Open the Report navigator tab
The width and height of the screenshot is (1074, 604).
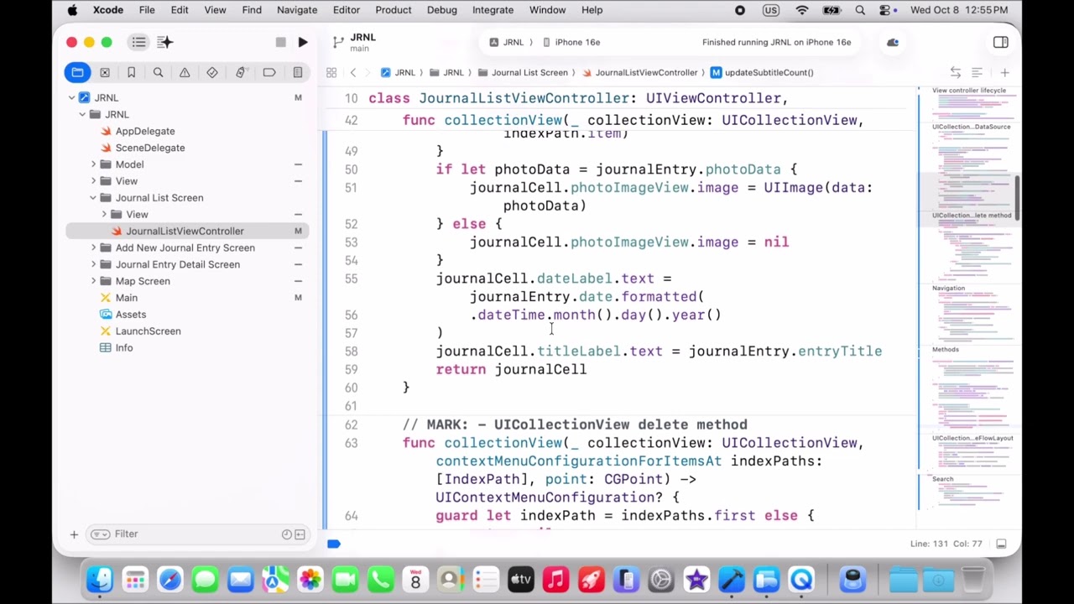click(x=297, y=72)
